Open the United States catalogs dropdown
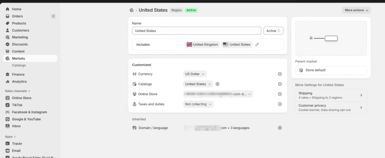The width and height of the screenshot is (385, 158). pos(198,84)
